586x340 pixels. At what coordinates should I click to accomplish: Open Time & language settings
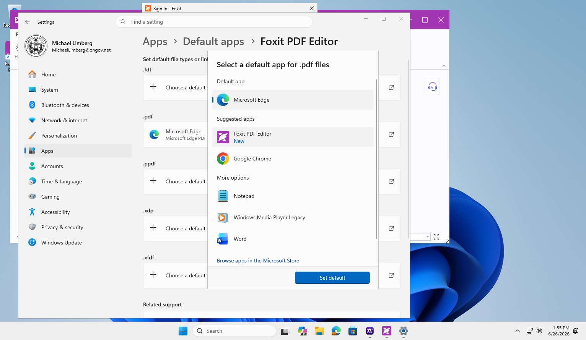pos(78,181)
